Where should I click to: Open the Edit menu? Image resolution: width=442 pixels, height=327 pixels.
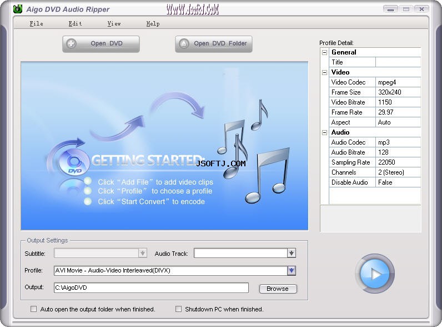[75, 24]
